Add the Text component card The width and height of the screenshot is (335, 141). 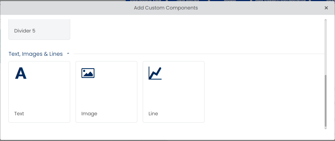[x=39, y=92]
